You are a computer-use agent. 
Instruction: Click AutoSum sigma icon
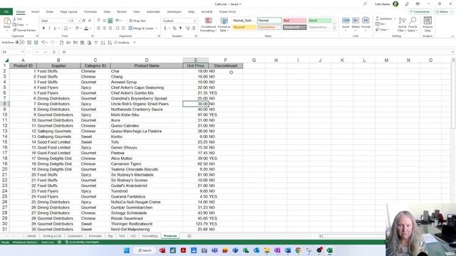[378, 18]
